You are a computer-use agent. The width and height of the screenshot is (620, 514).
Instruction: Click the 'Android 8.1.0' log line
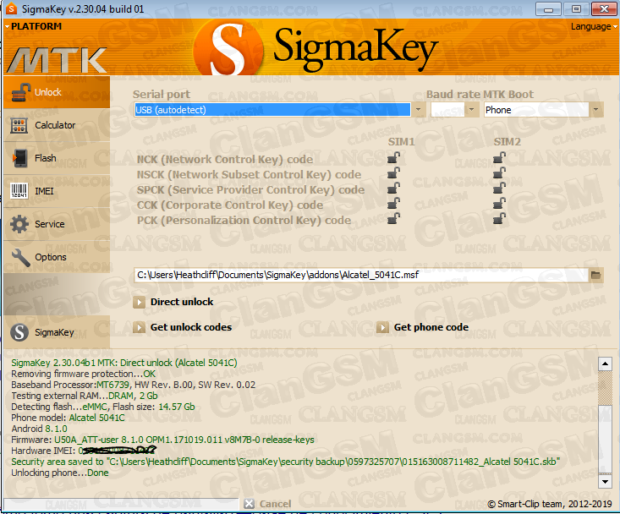coord(39,429)
